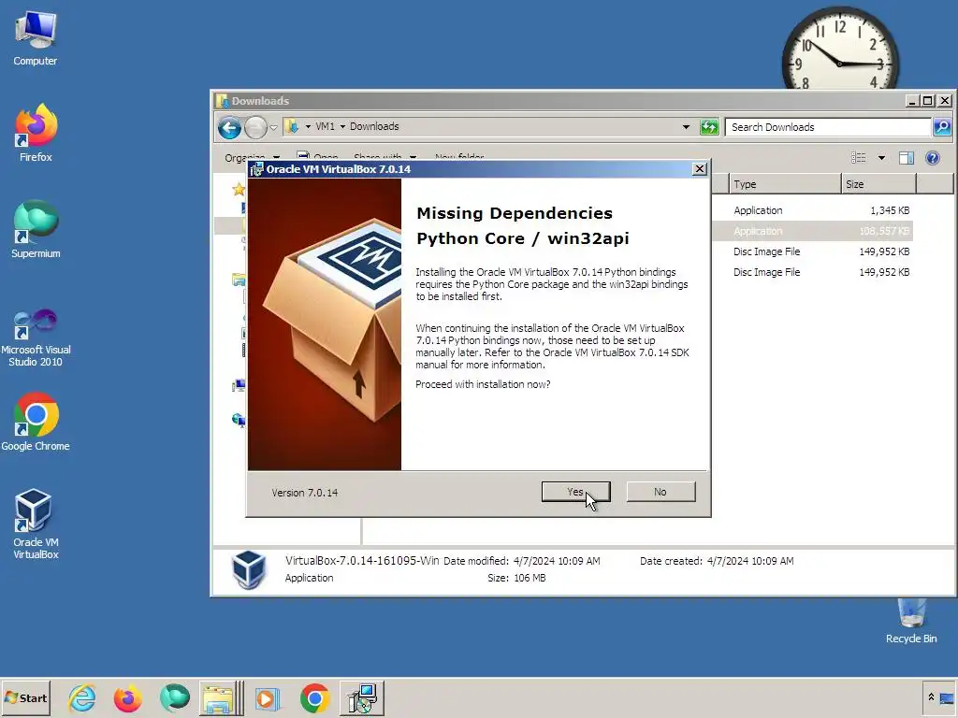Open Windows Media Player from the taskbar
The width and height of the screenshot is (958, 718).
[267, 697]
